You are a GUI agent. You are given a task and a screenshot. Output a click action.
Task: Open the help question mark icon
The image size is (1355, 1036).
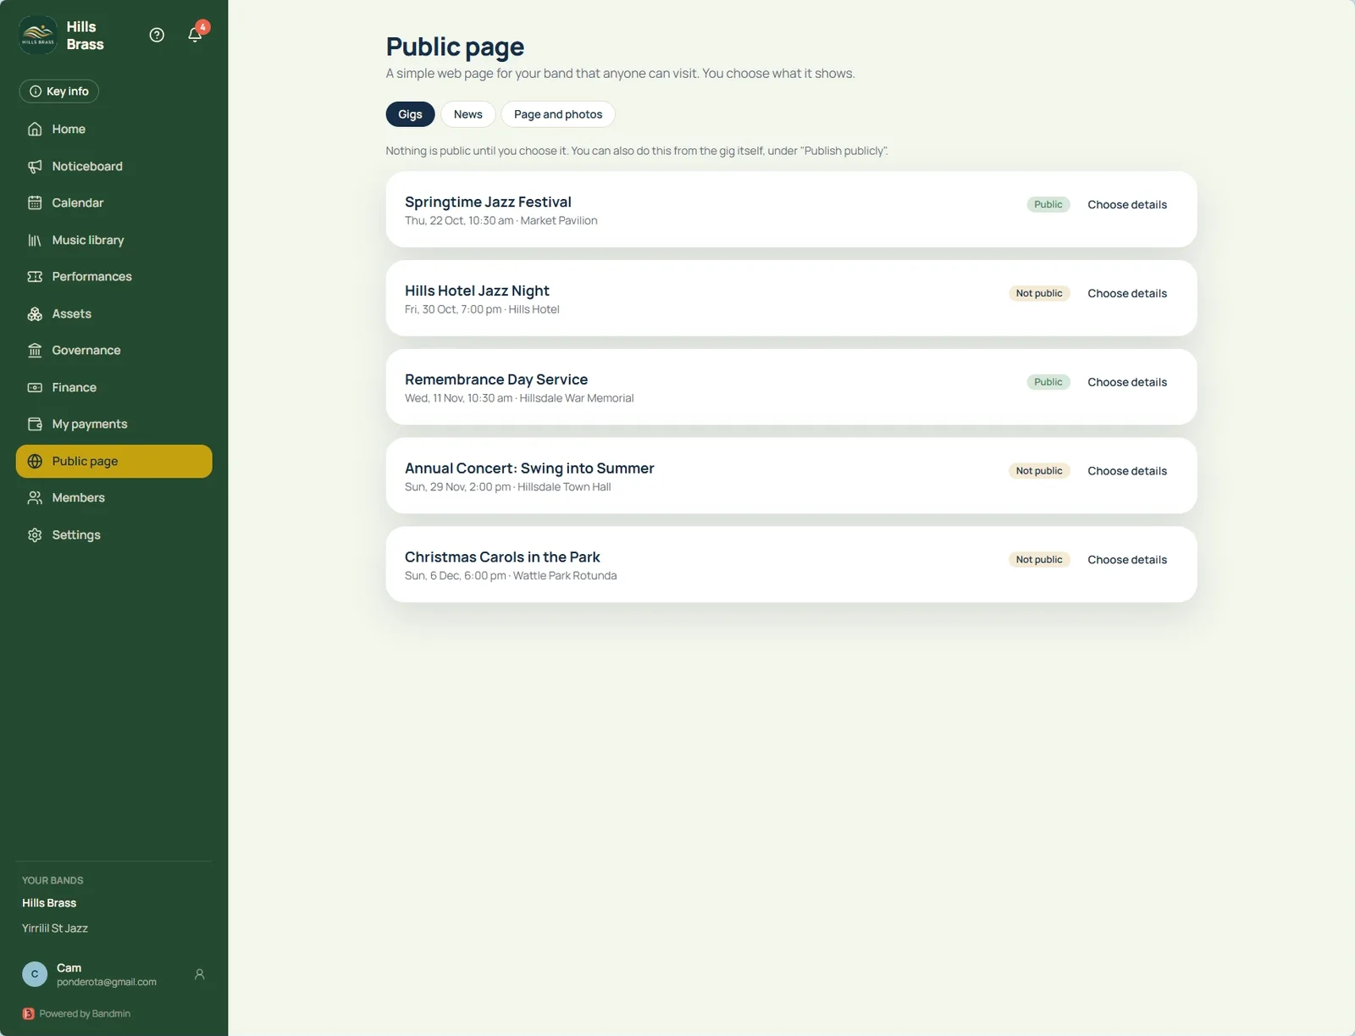point(157,35)
